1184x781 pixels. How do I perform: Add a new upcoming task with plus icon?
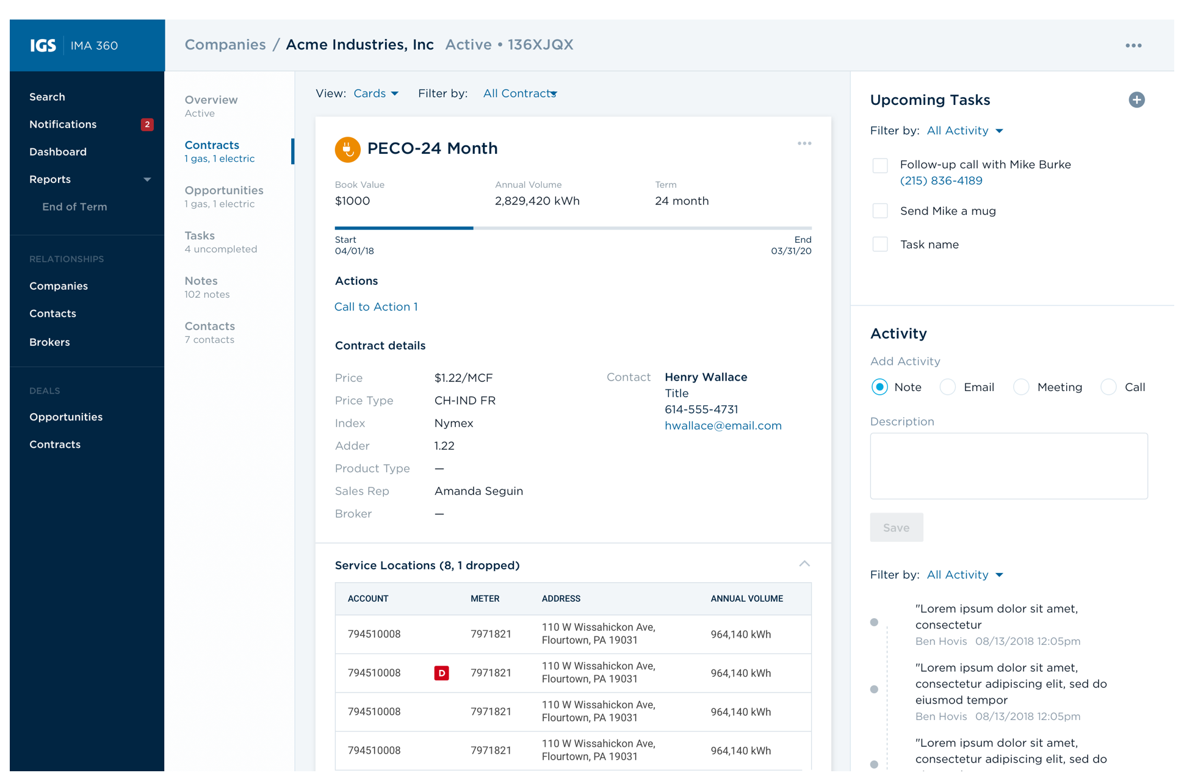1136,100
